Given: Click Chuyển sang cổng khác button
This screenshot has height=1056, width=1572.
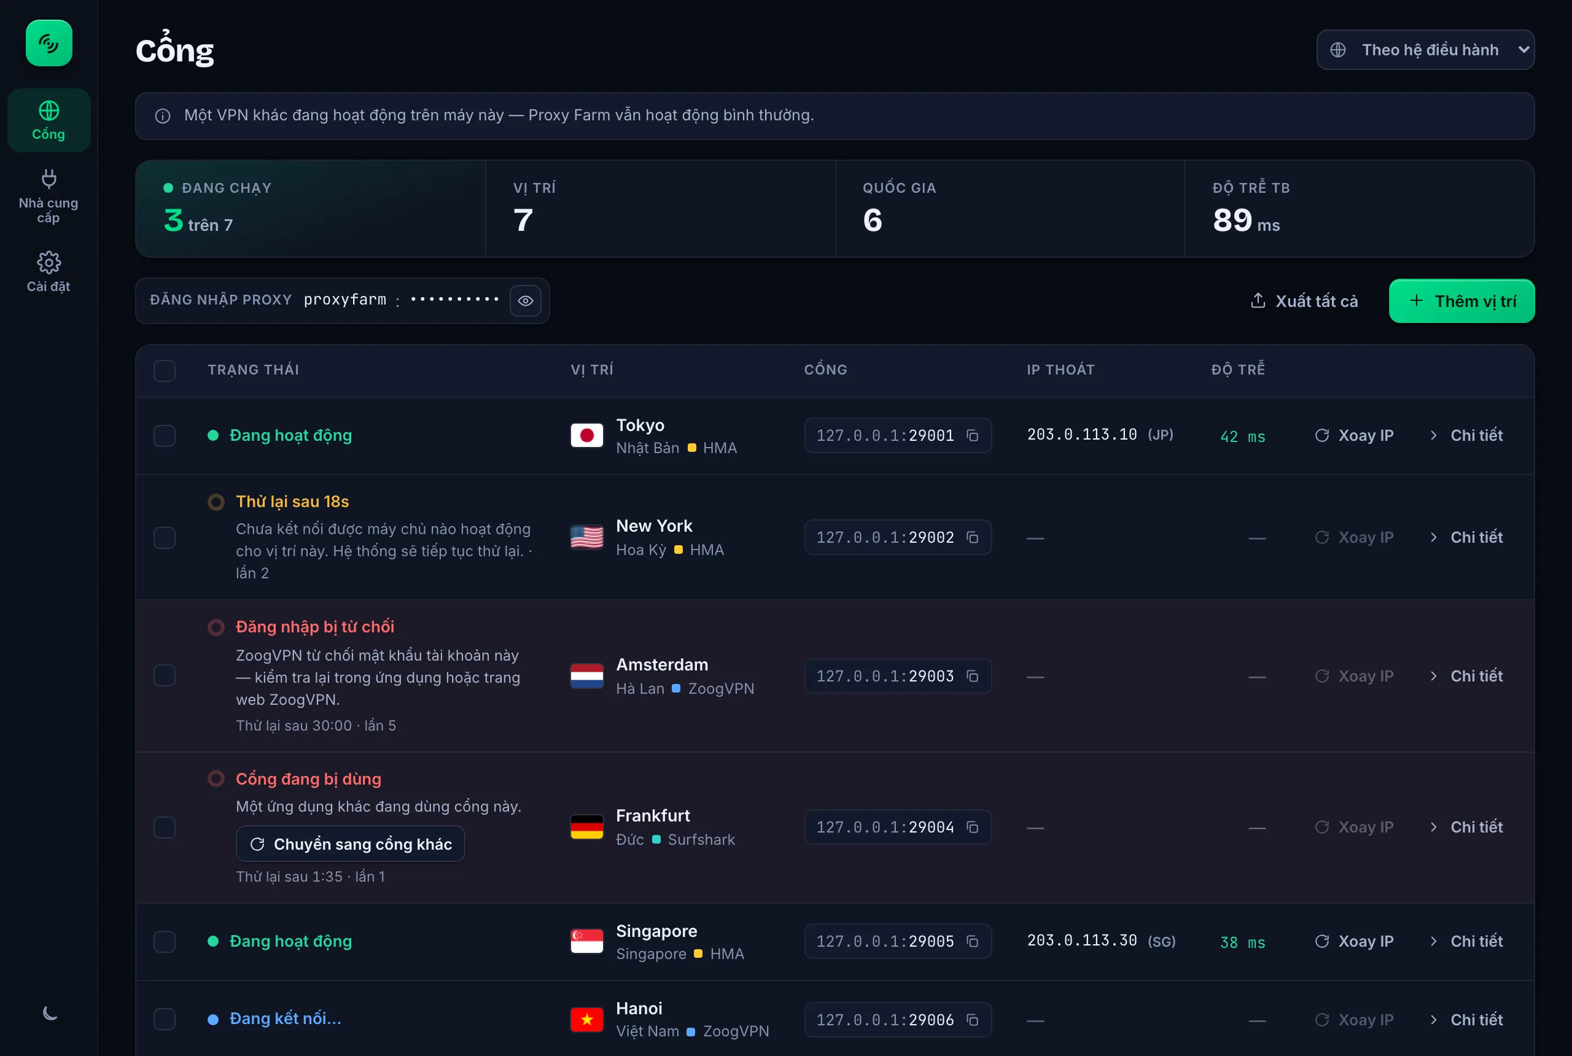Looking at the screenshot, I should [350, 844].
